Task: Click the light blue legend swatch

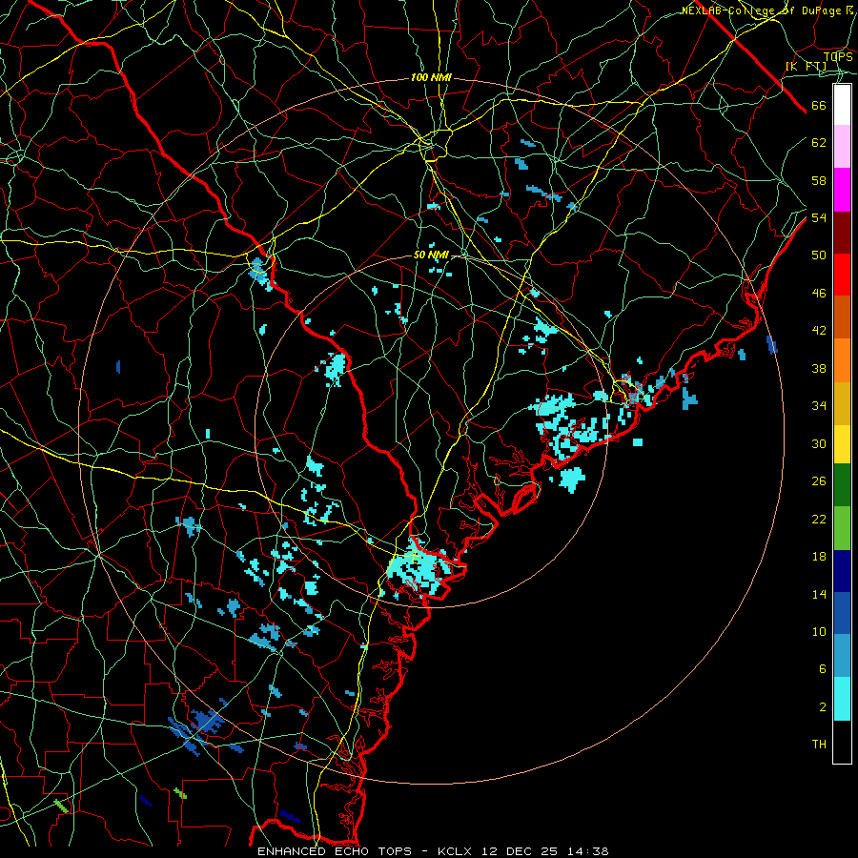Action: tap(842, 656)
